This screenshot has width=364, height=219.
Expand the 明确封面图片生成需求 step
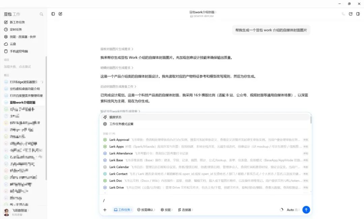(117, 68)
